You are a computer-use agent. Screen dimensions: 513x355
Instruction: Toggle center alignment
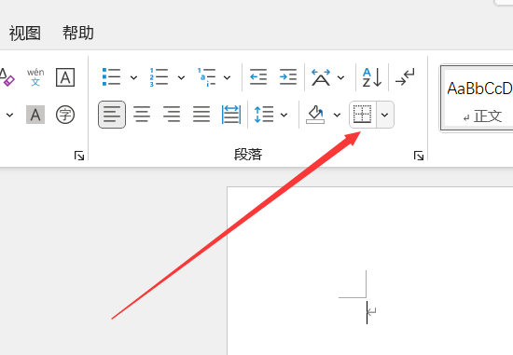tap(142, 115)
